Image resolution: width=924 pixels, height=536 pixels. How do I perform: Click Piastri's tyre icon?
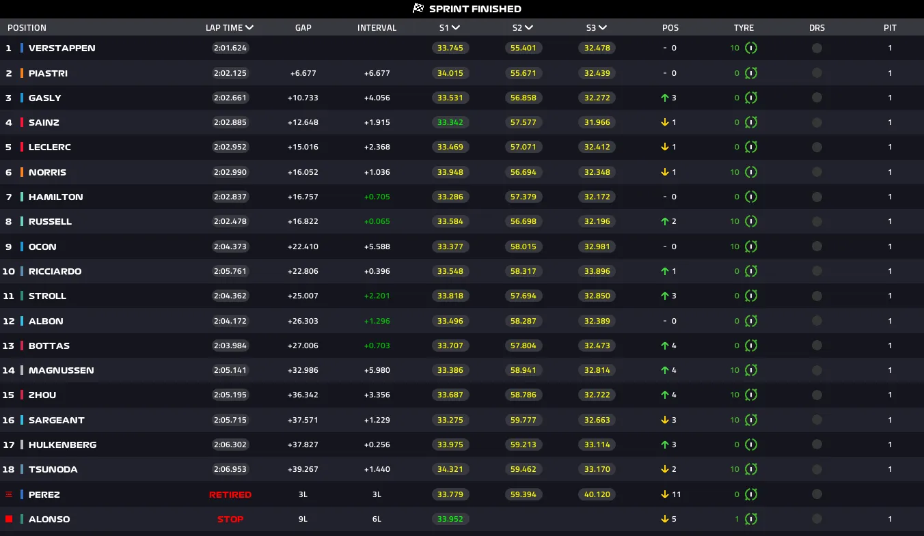point(751,73)
